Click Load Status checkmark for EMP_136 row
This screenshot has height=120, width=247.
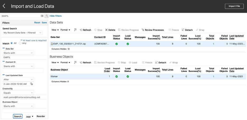(x=128, y=44)
